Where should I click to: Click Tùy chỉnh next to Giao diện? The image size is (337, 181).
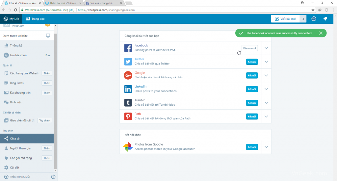click(44, 120)
